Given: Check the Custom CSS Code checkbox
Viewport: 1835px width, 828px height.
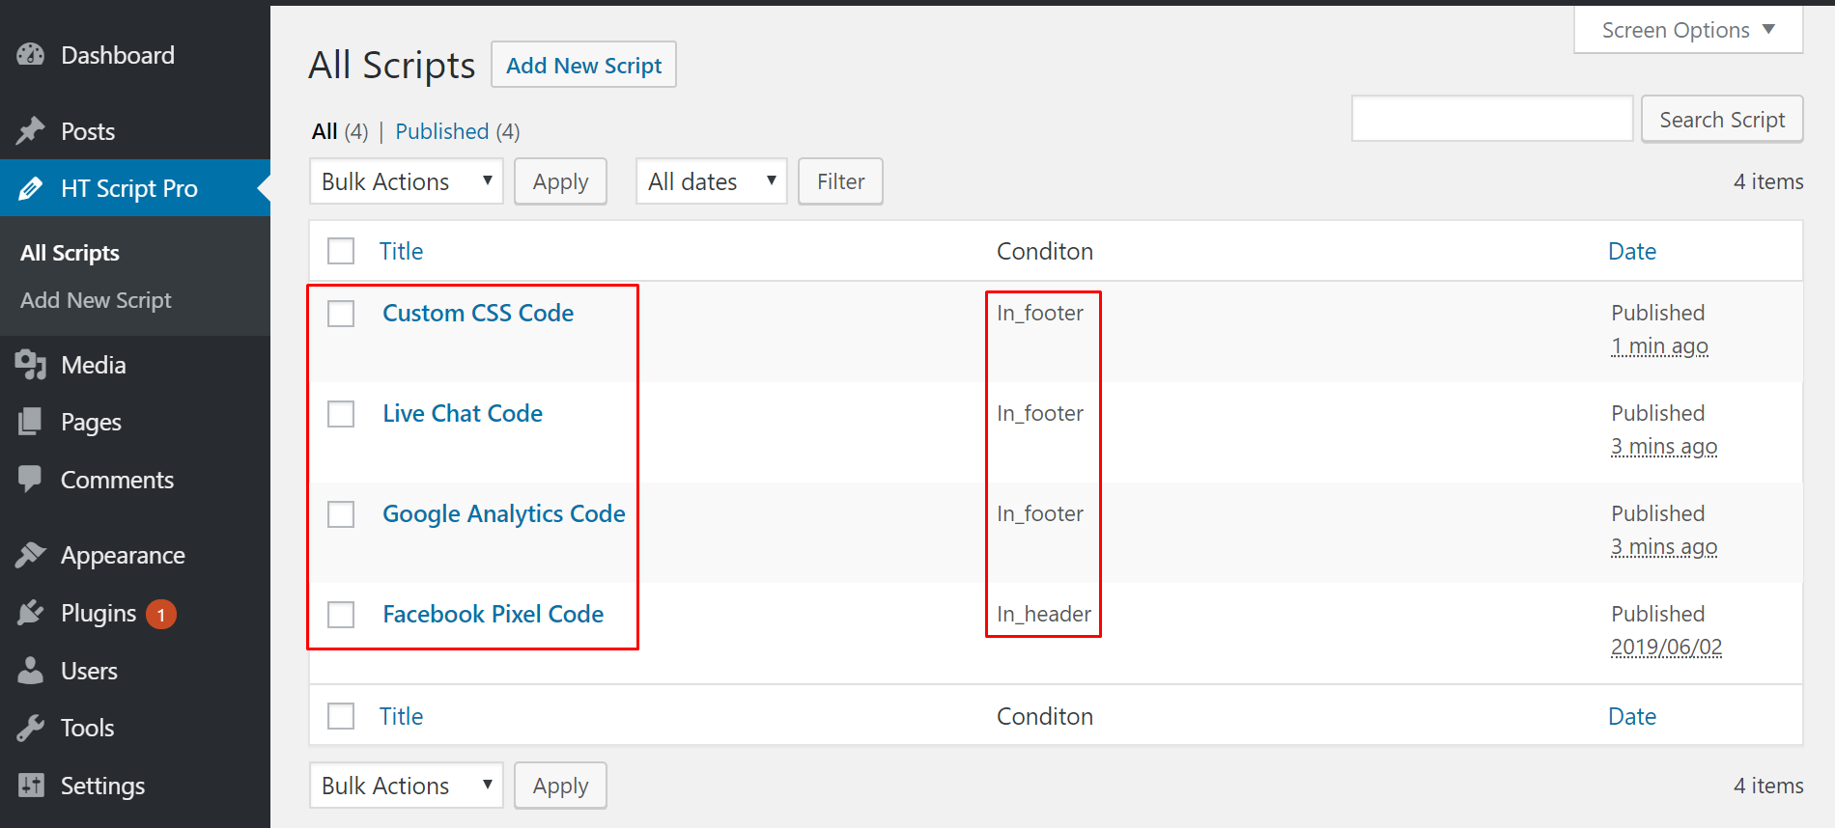Looking at the screenshot, I should click(x=341, y=314).
